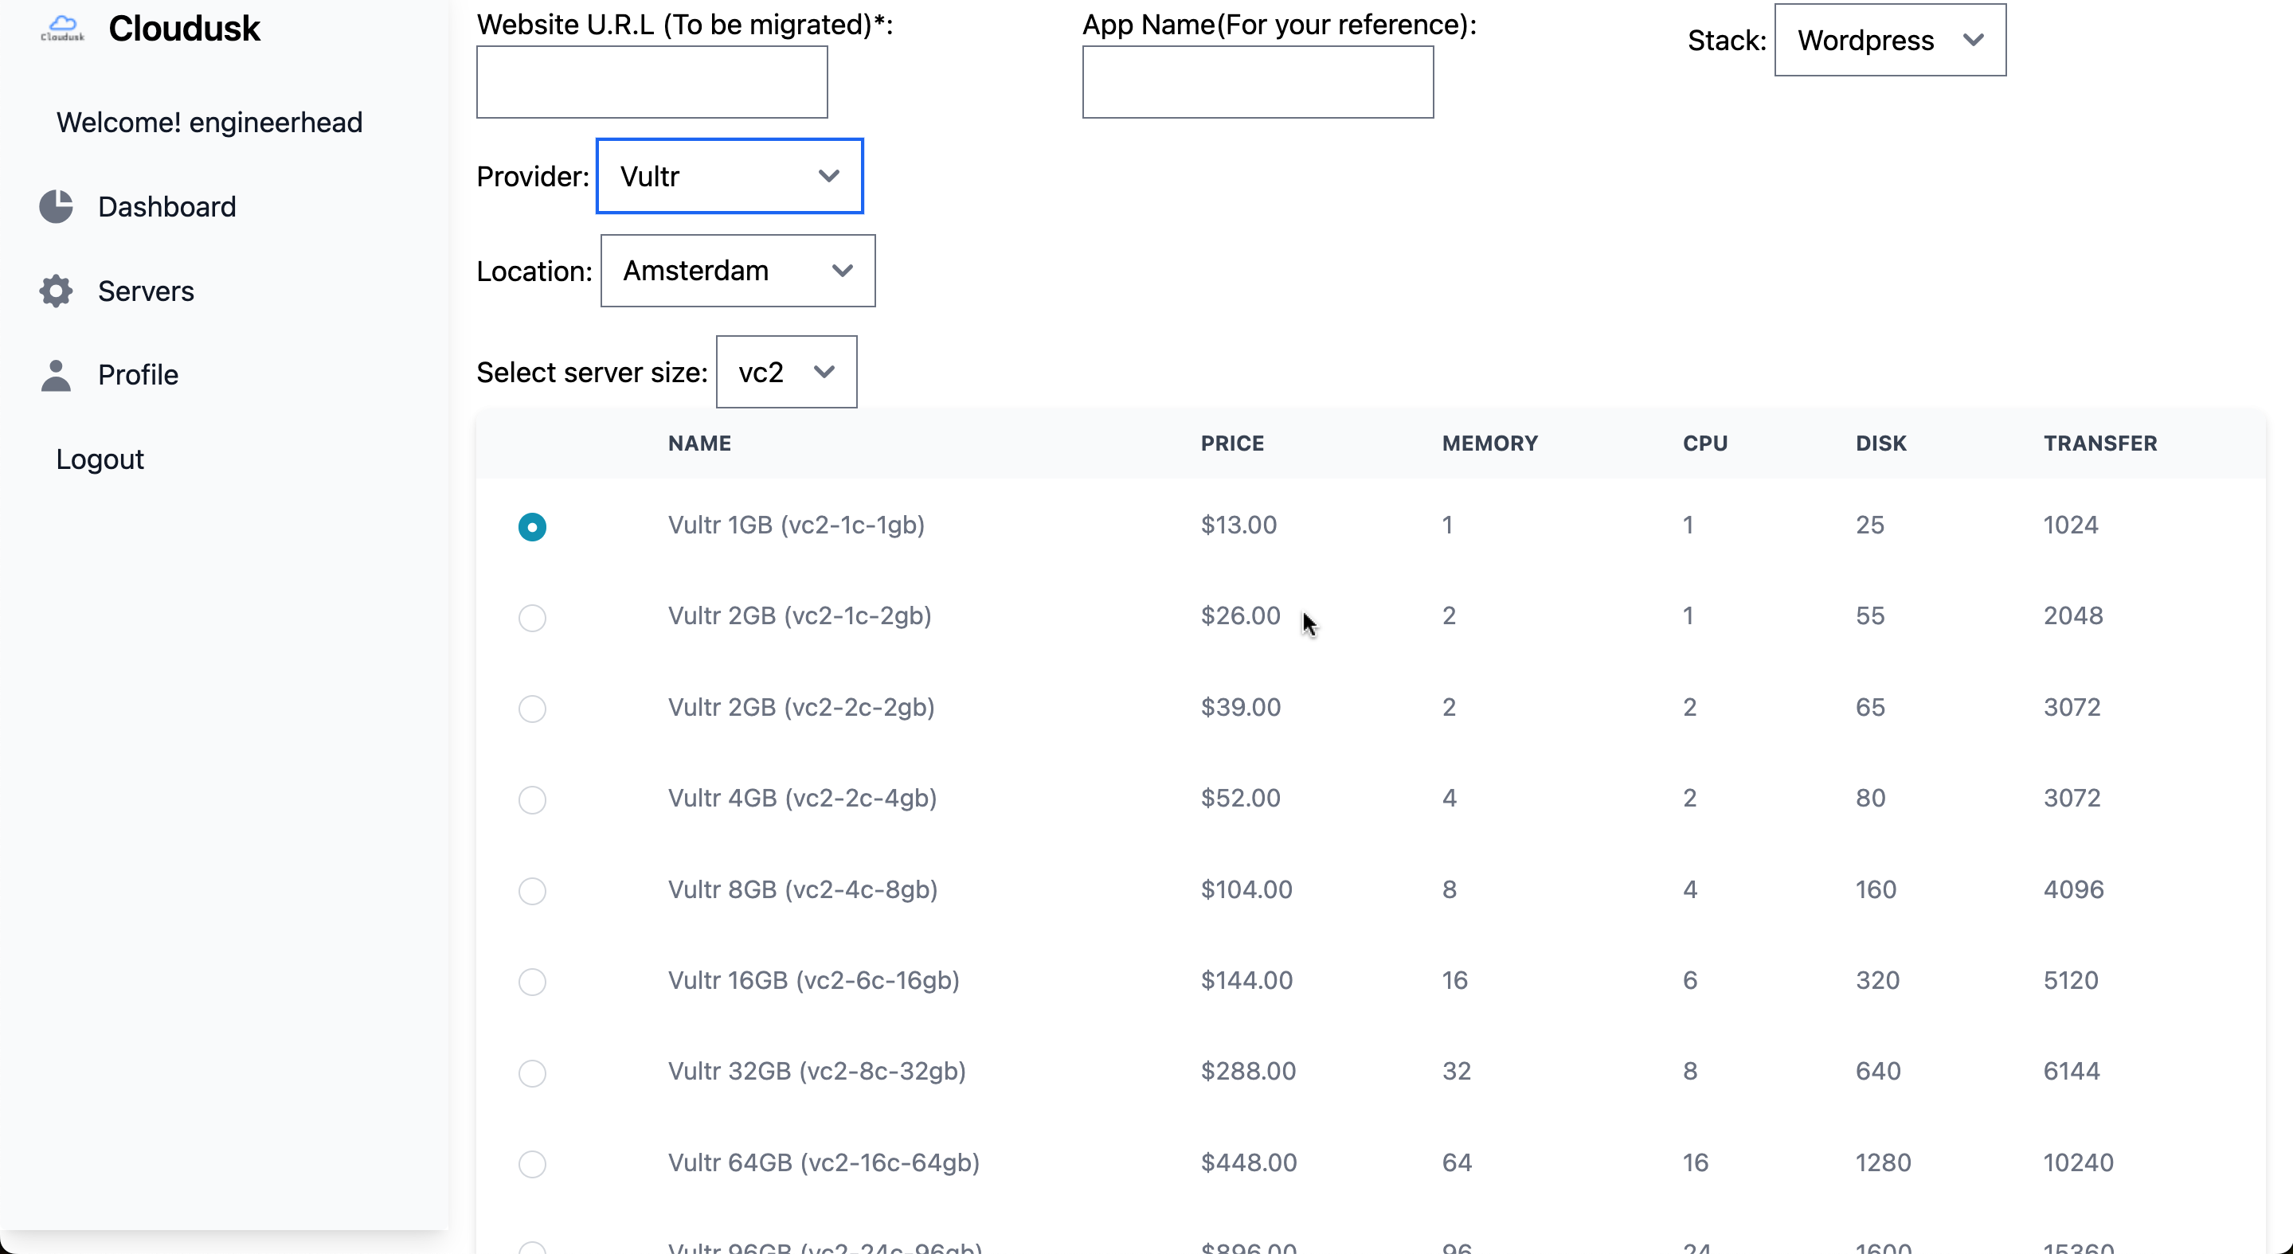Click the Logout link

tap(100, 459)
